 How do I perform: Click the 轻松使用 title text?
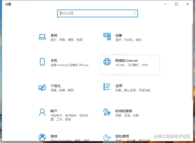coord(122,136)
